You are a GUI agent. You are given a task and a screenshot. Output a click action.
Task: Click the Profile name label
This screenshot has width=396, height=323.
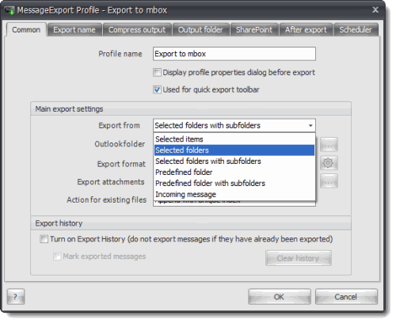[120, 54]
